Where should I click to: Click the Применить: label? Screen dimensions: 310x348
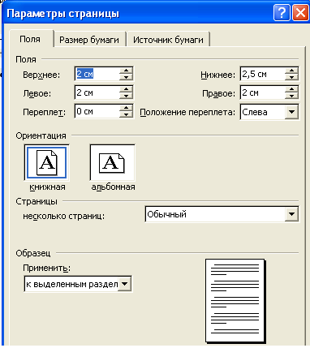46,268
